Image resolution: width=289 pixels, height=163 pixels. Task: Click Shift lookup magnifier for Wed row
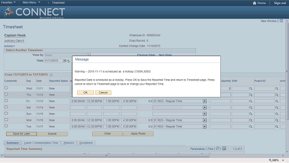point(251,89)
